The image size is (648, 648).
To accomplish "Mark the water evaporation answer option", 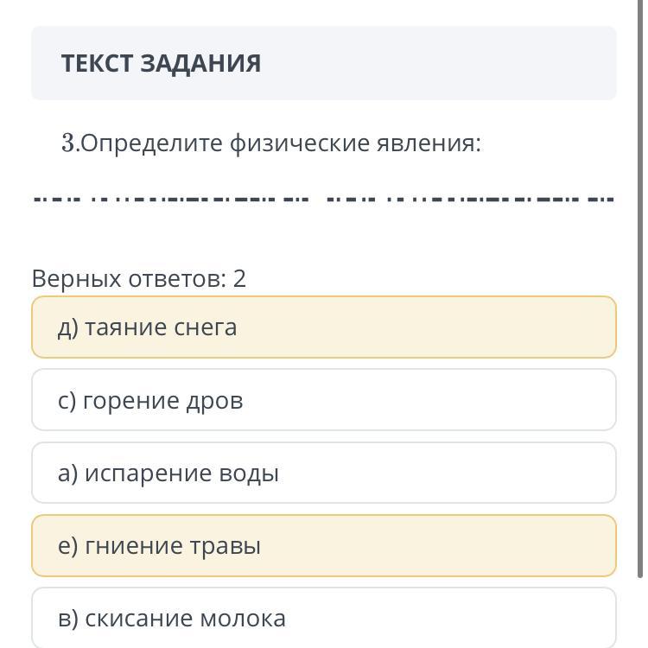I will 323,473.
